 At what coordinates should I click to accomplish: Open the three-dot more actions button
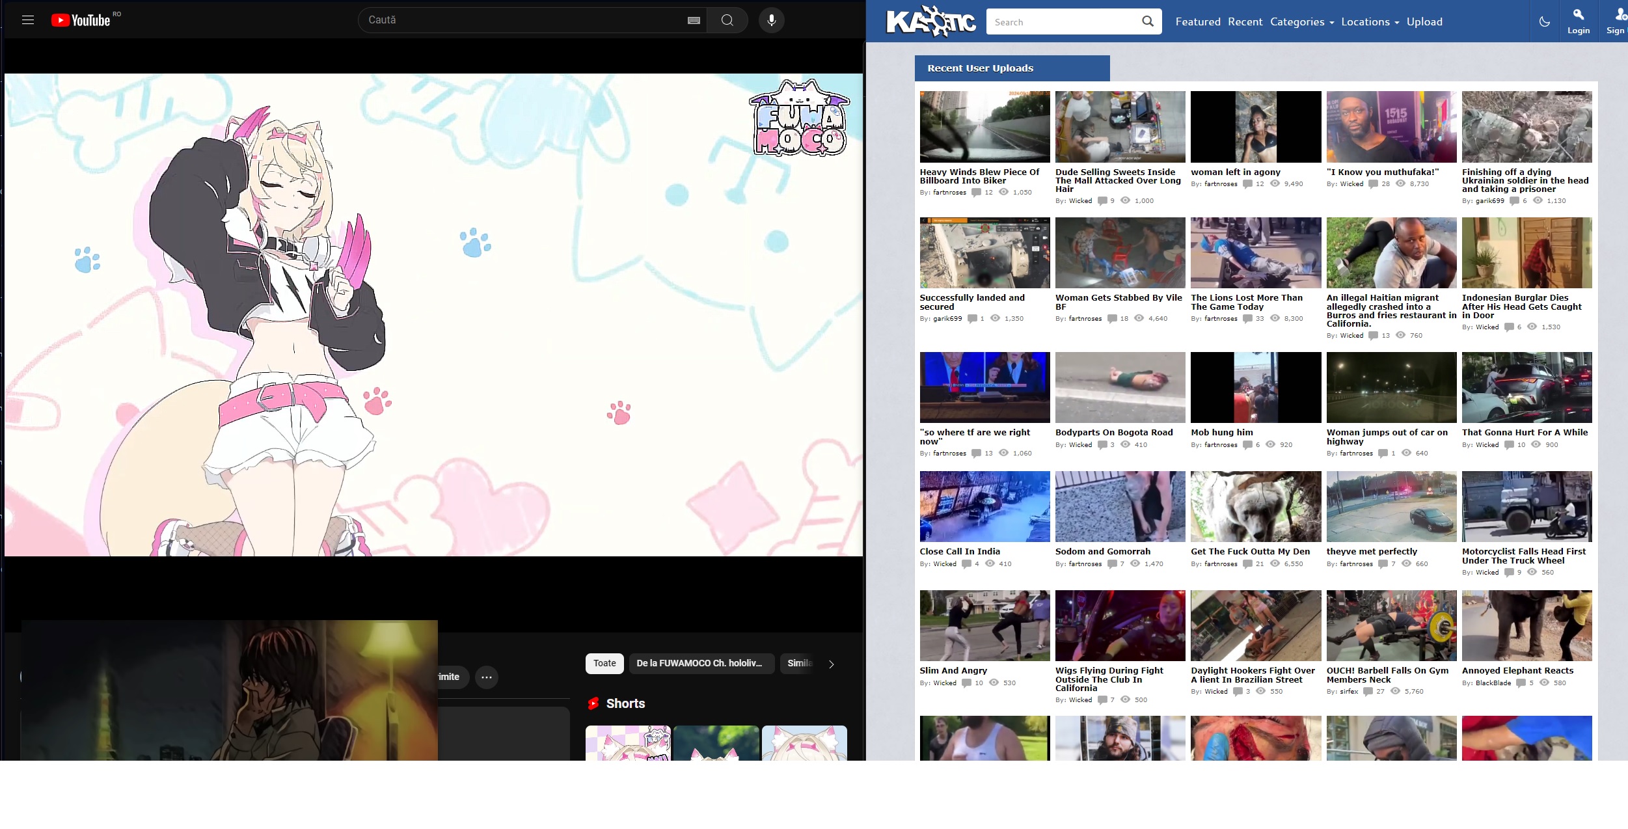click(x=486, y=677)
